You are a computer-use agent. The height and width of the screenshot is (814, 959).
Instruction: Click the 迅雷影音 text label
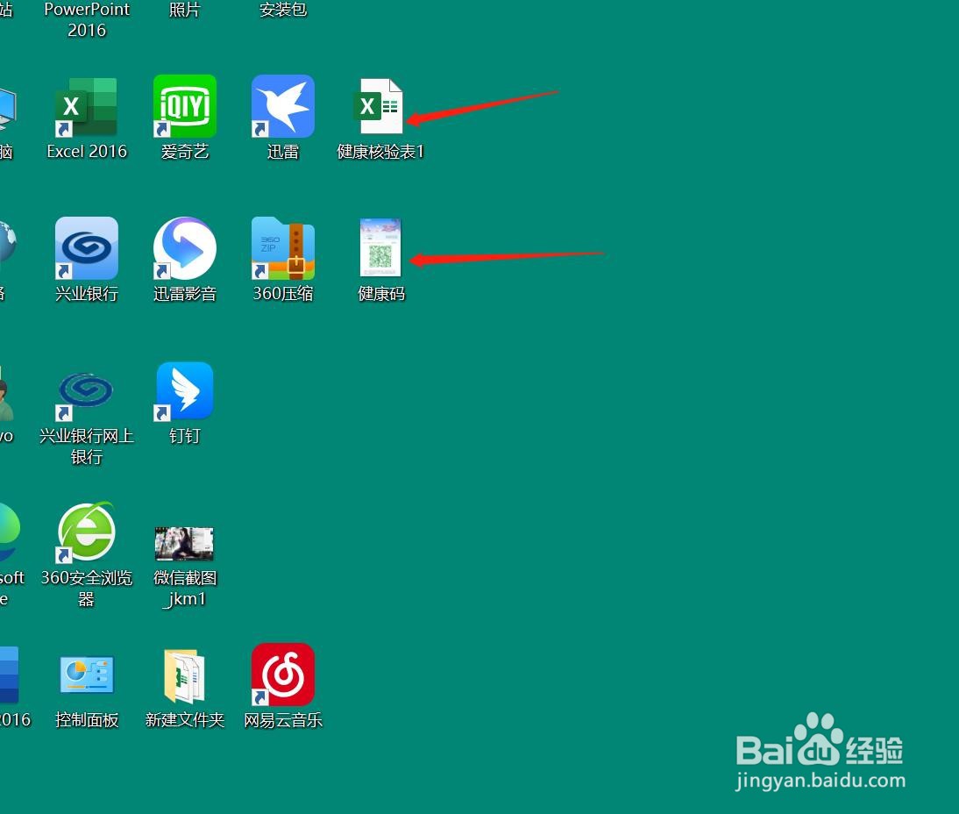pyautogui.click(x=185, y=293)
